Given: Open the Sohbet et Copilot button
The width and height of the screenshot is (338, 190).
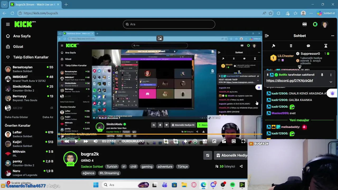Looking at the screenshot, I should 326,13.
